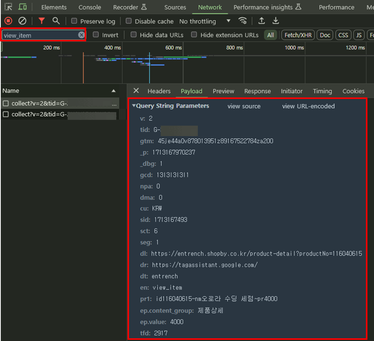374x341 pixels.
Task: Export HAR file download icon
Action: click(275, 21)
